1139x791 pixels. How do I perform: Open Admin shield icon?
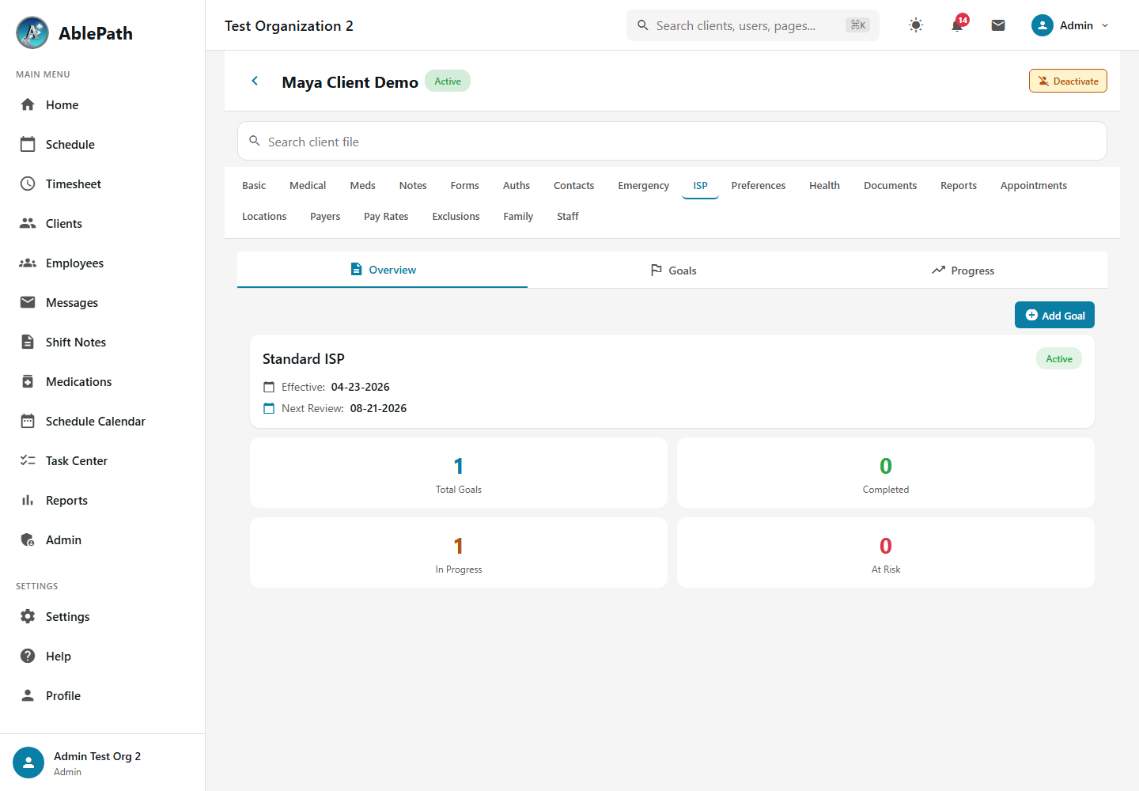pyautogui.click(x=28, y=539)
